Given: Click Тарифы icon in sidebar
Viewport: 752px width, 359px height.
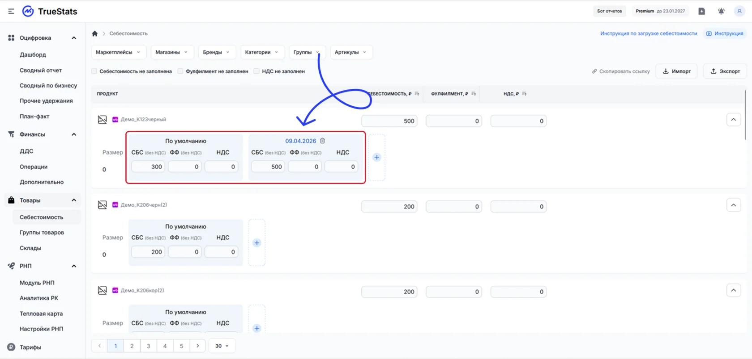Looking at the screenshot, I should [11, 347].
